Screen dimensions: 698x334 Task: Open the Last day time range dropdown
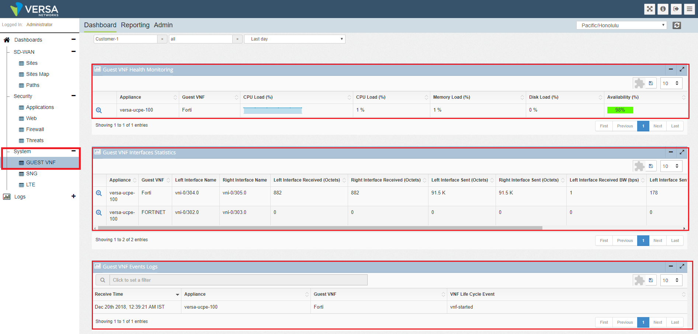(x=295, y=39)
